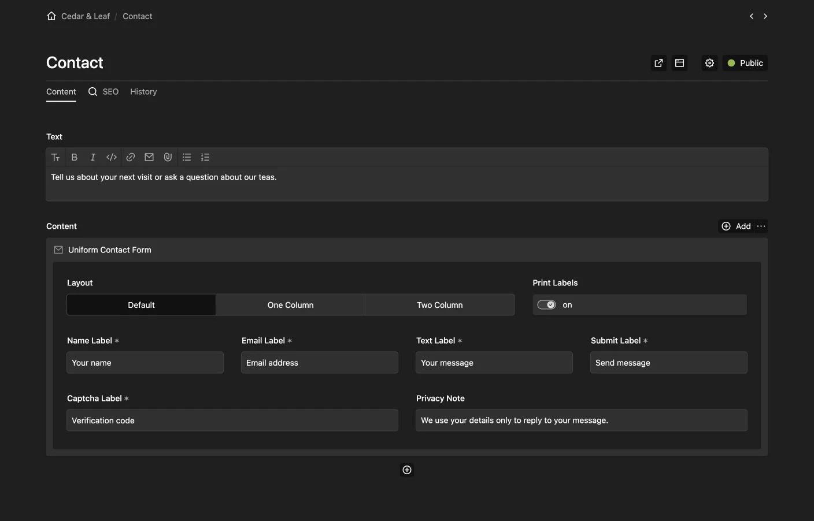Open the content options ellipsis menu

(x=761, y=226)
